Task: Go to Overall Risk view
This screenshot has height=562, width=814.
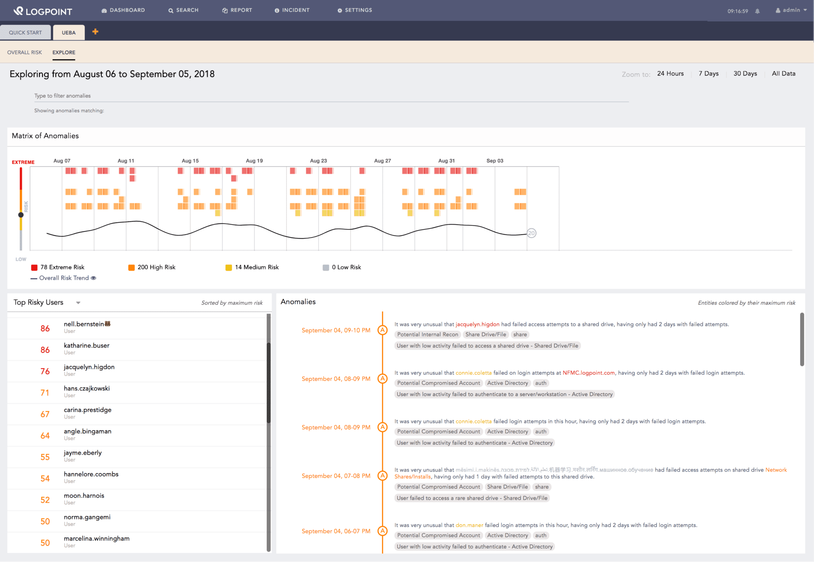Action: (25, 52)
